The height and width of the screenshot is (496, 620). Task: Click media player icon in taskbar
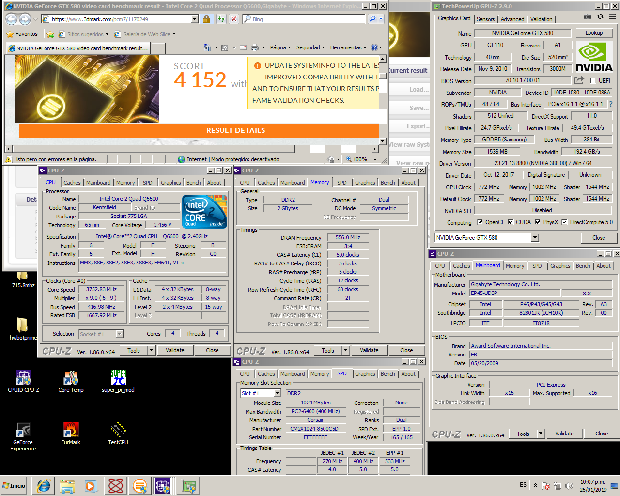(91, 485)
